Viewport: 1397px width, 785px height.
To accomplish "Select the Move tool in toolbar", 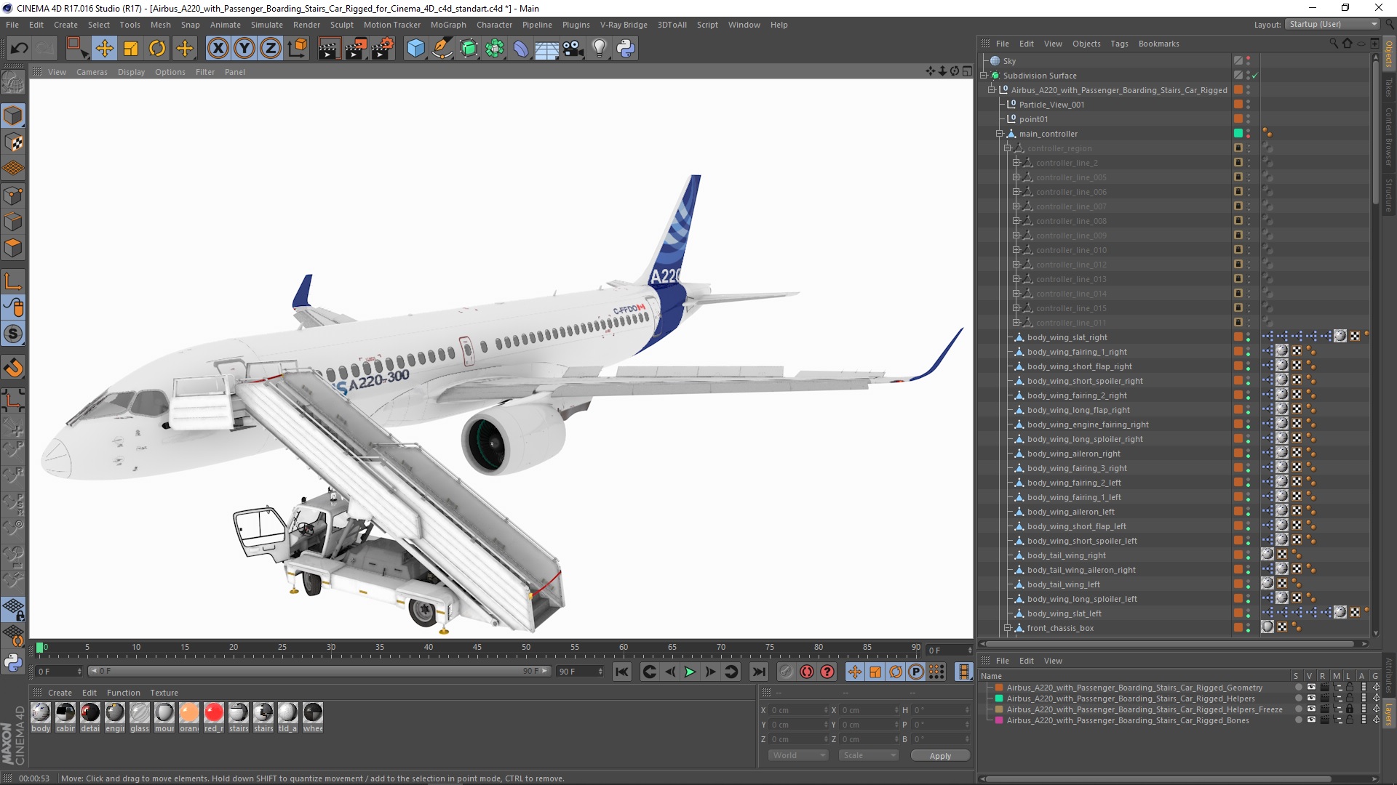I will tap(105, 49).
